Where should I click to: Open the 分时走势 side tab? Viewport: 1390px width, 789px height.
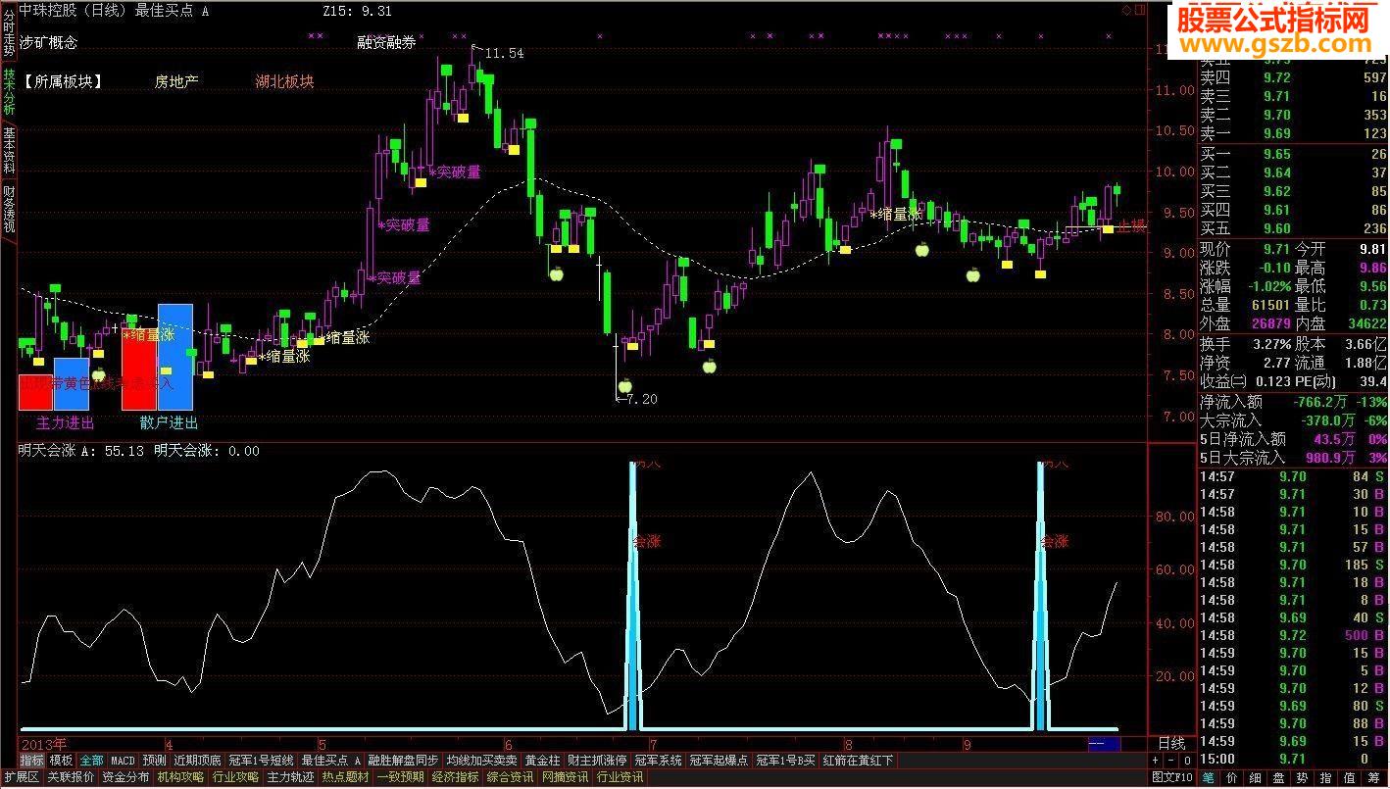click(x=8, y=31)
